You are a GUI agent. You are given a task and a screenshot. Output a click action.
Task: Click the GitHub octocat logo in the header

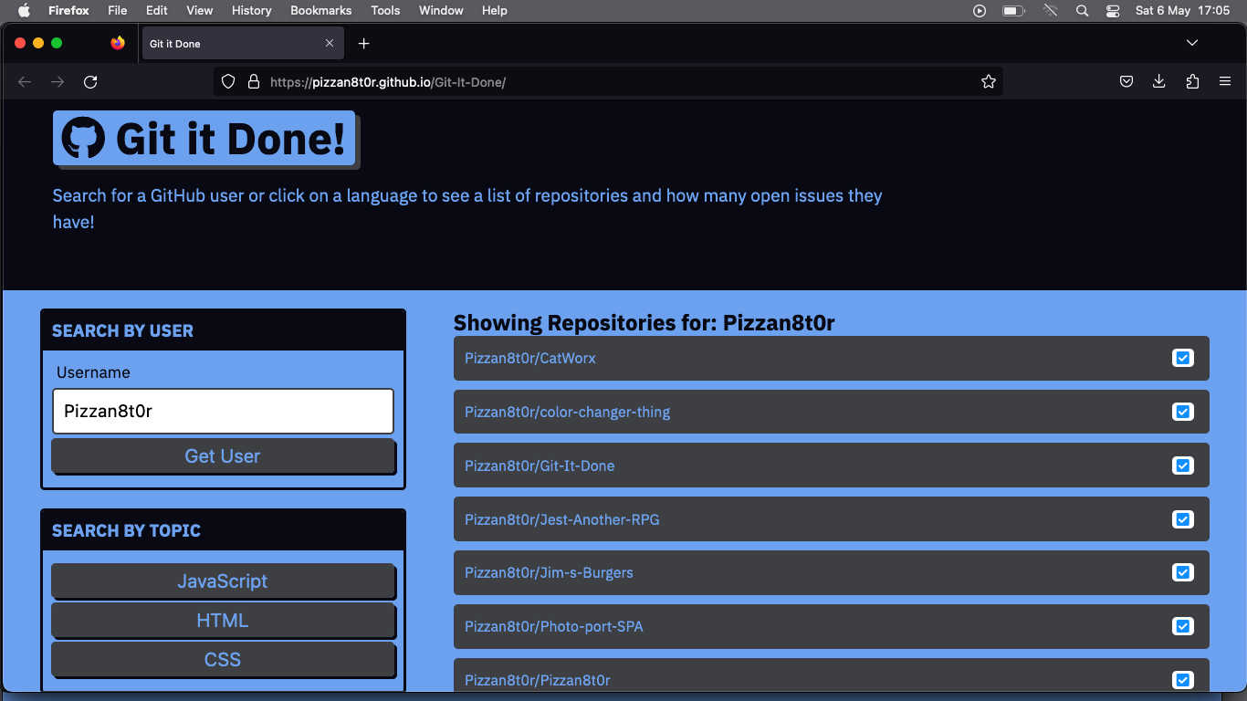pyautogui.click(x=84, y=139)
